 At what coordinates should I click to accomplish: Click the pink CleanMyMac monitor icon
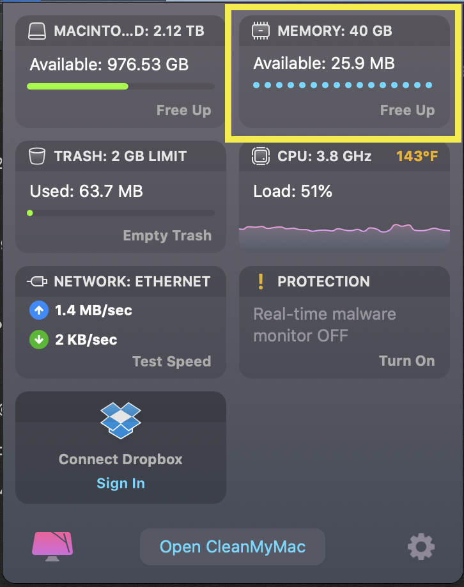pyautogui.click(x=52, y=547)
